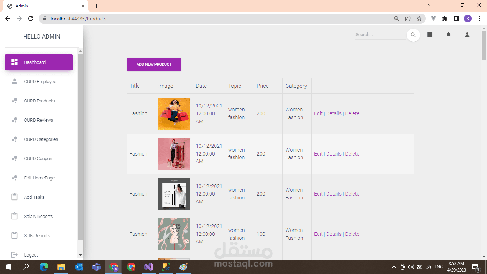Reload the page with browser refresh icon
487x274 pixels.
31,19
